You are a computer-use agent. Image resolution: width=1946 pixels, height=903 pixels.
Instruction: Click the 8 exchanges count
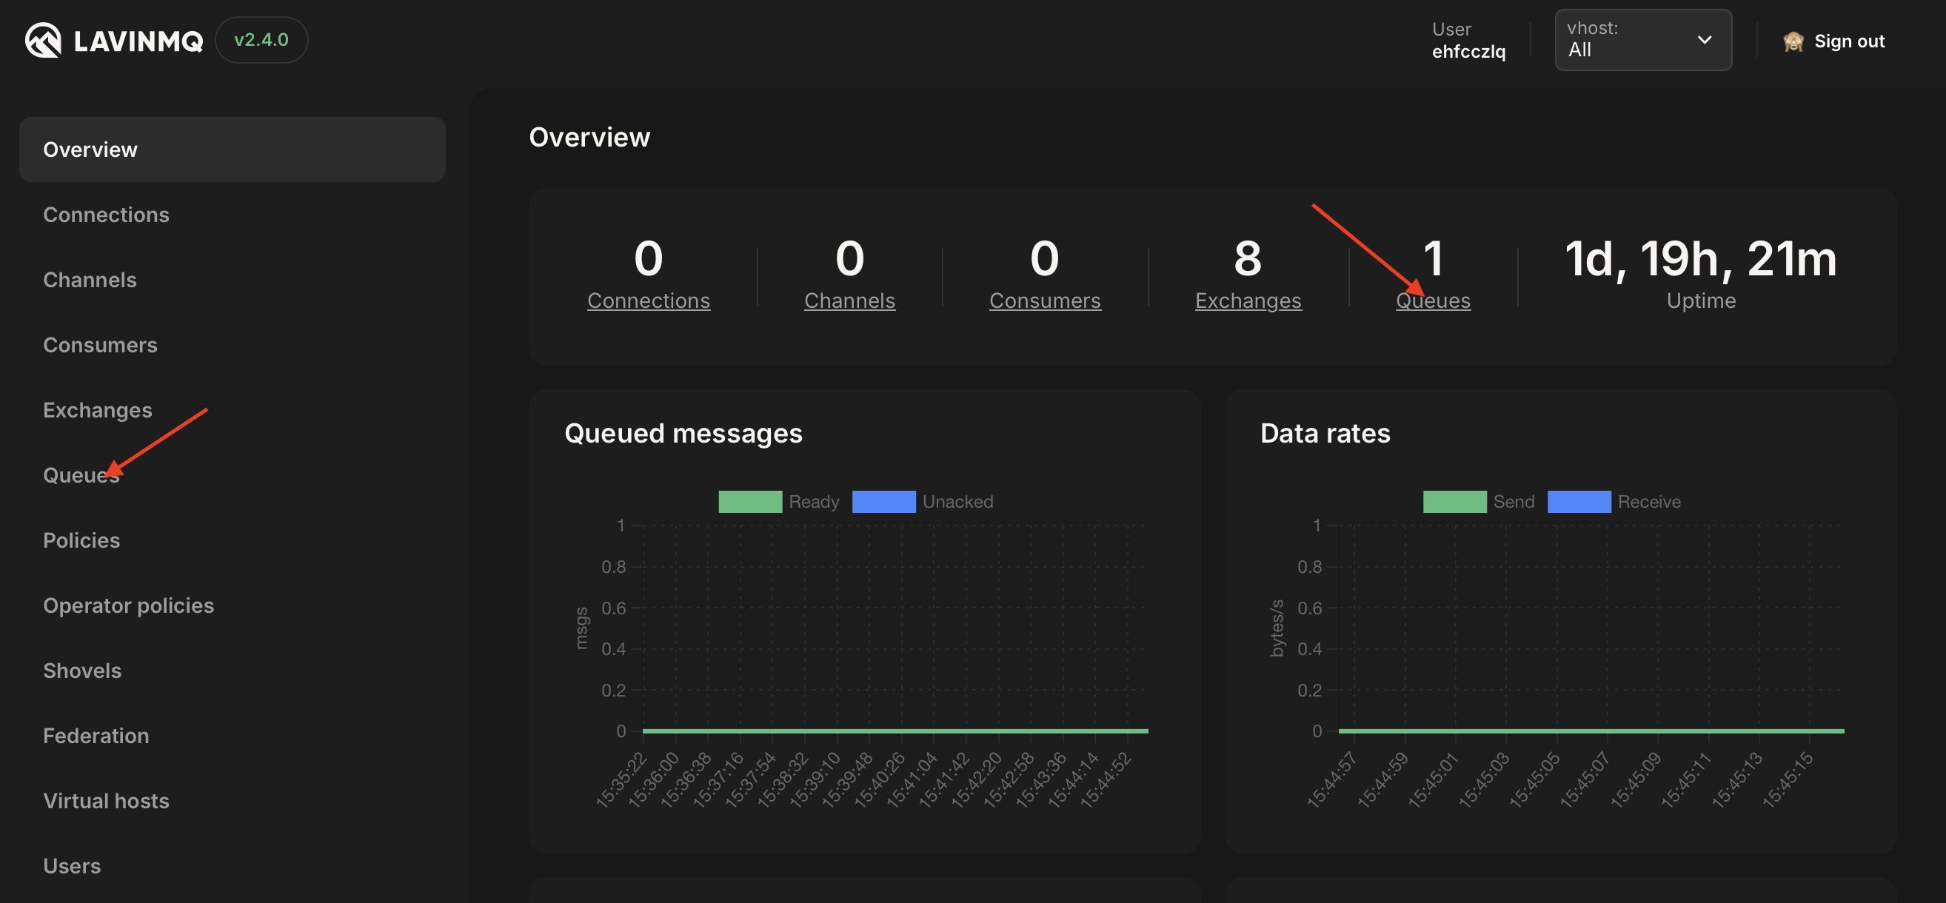pos(1247,258)
